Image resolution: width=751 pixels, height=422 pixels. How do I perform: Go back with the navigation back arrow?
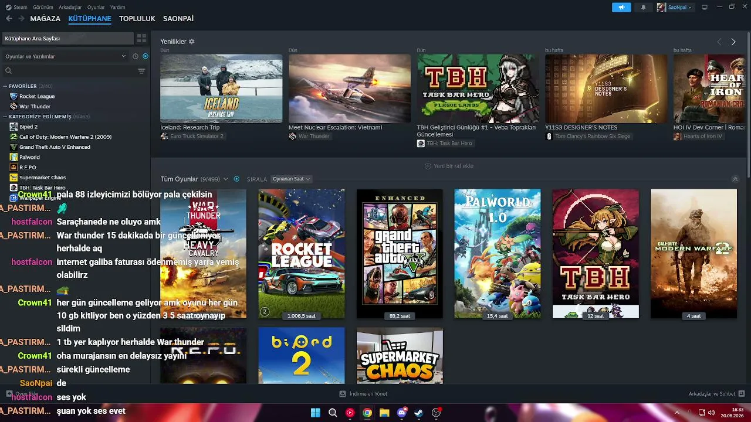click(x=9, y=19)
